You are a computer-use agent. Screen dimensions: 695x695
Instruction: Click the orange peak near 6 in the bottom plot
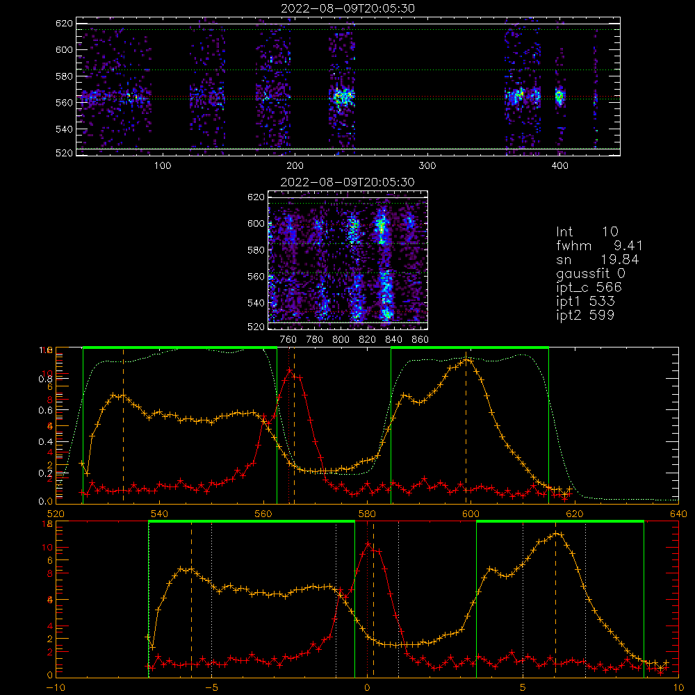coord(556,533)
